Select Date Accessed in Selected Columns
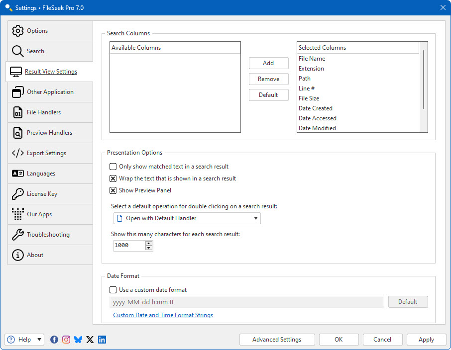451x350 pixels. (x=358, y=118)
